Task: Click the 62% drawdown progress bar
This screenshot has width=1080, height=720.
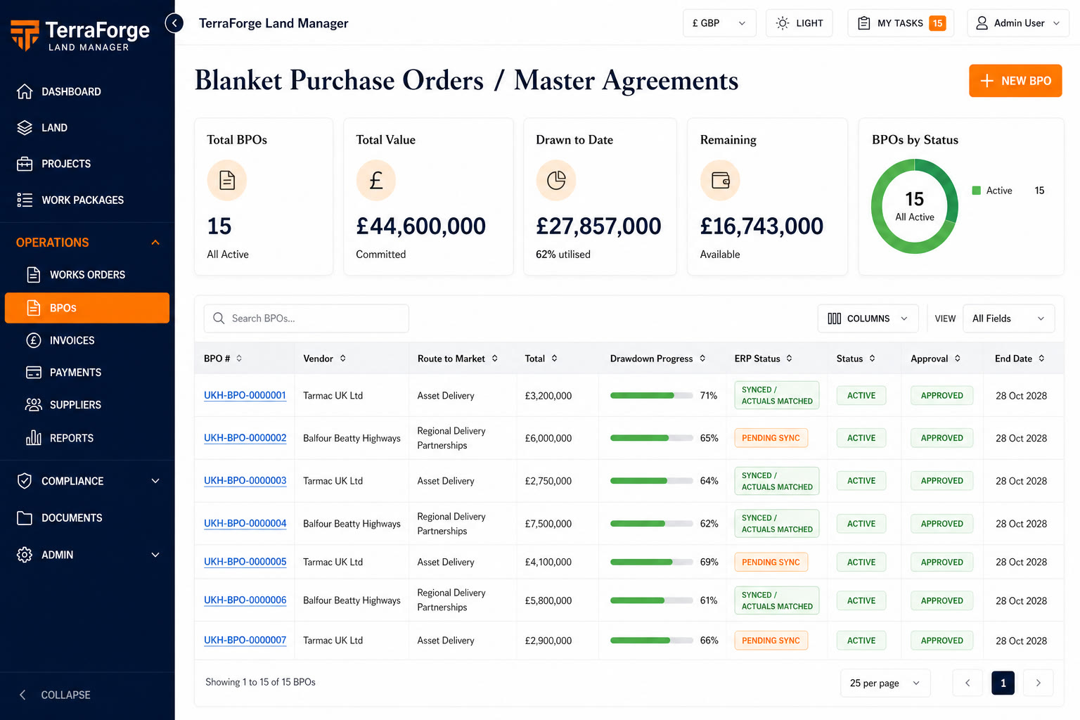Action: coord(651,524)
